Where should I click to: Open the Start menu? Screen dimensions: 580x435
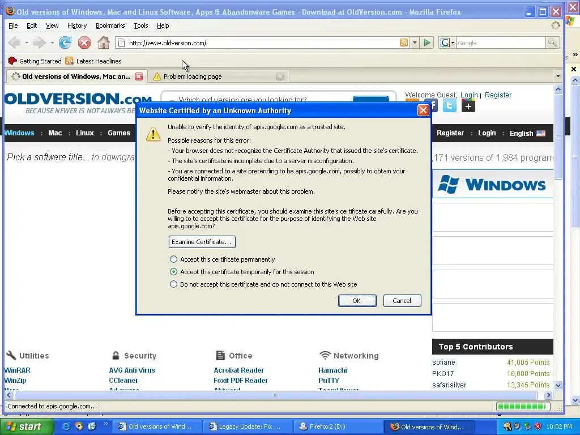(27, 427)
